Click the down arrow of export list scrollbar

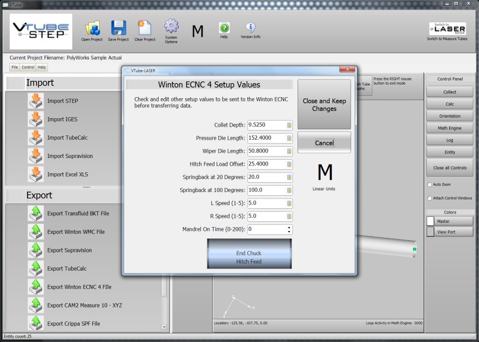click(164, 327)
